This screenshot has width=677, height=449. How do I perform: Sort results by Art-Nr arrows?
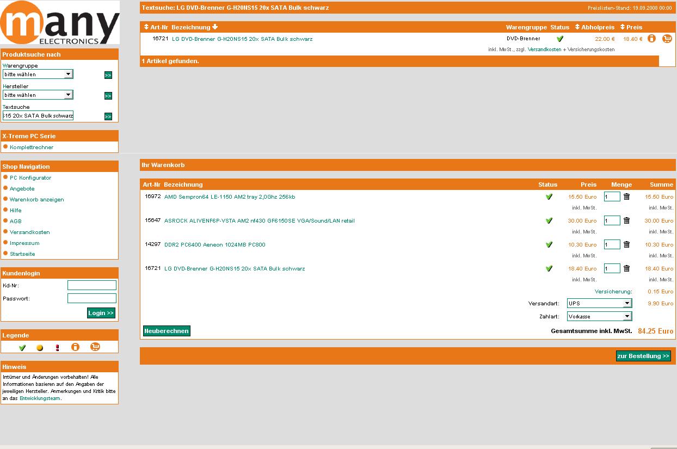146,27
